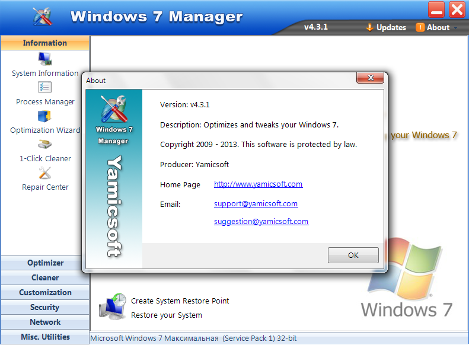
Task: Minimize the Windows 7 Manager window
Action: tap(436, 9)
